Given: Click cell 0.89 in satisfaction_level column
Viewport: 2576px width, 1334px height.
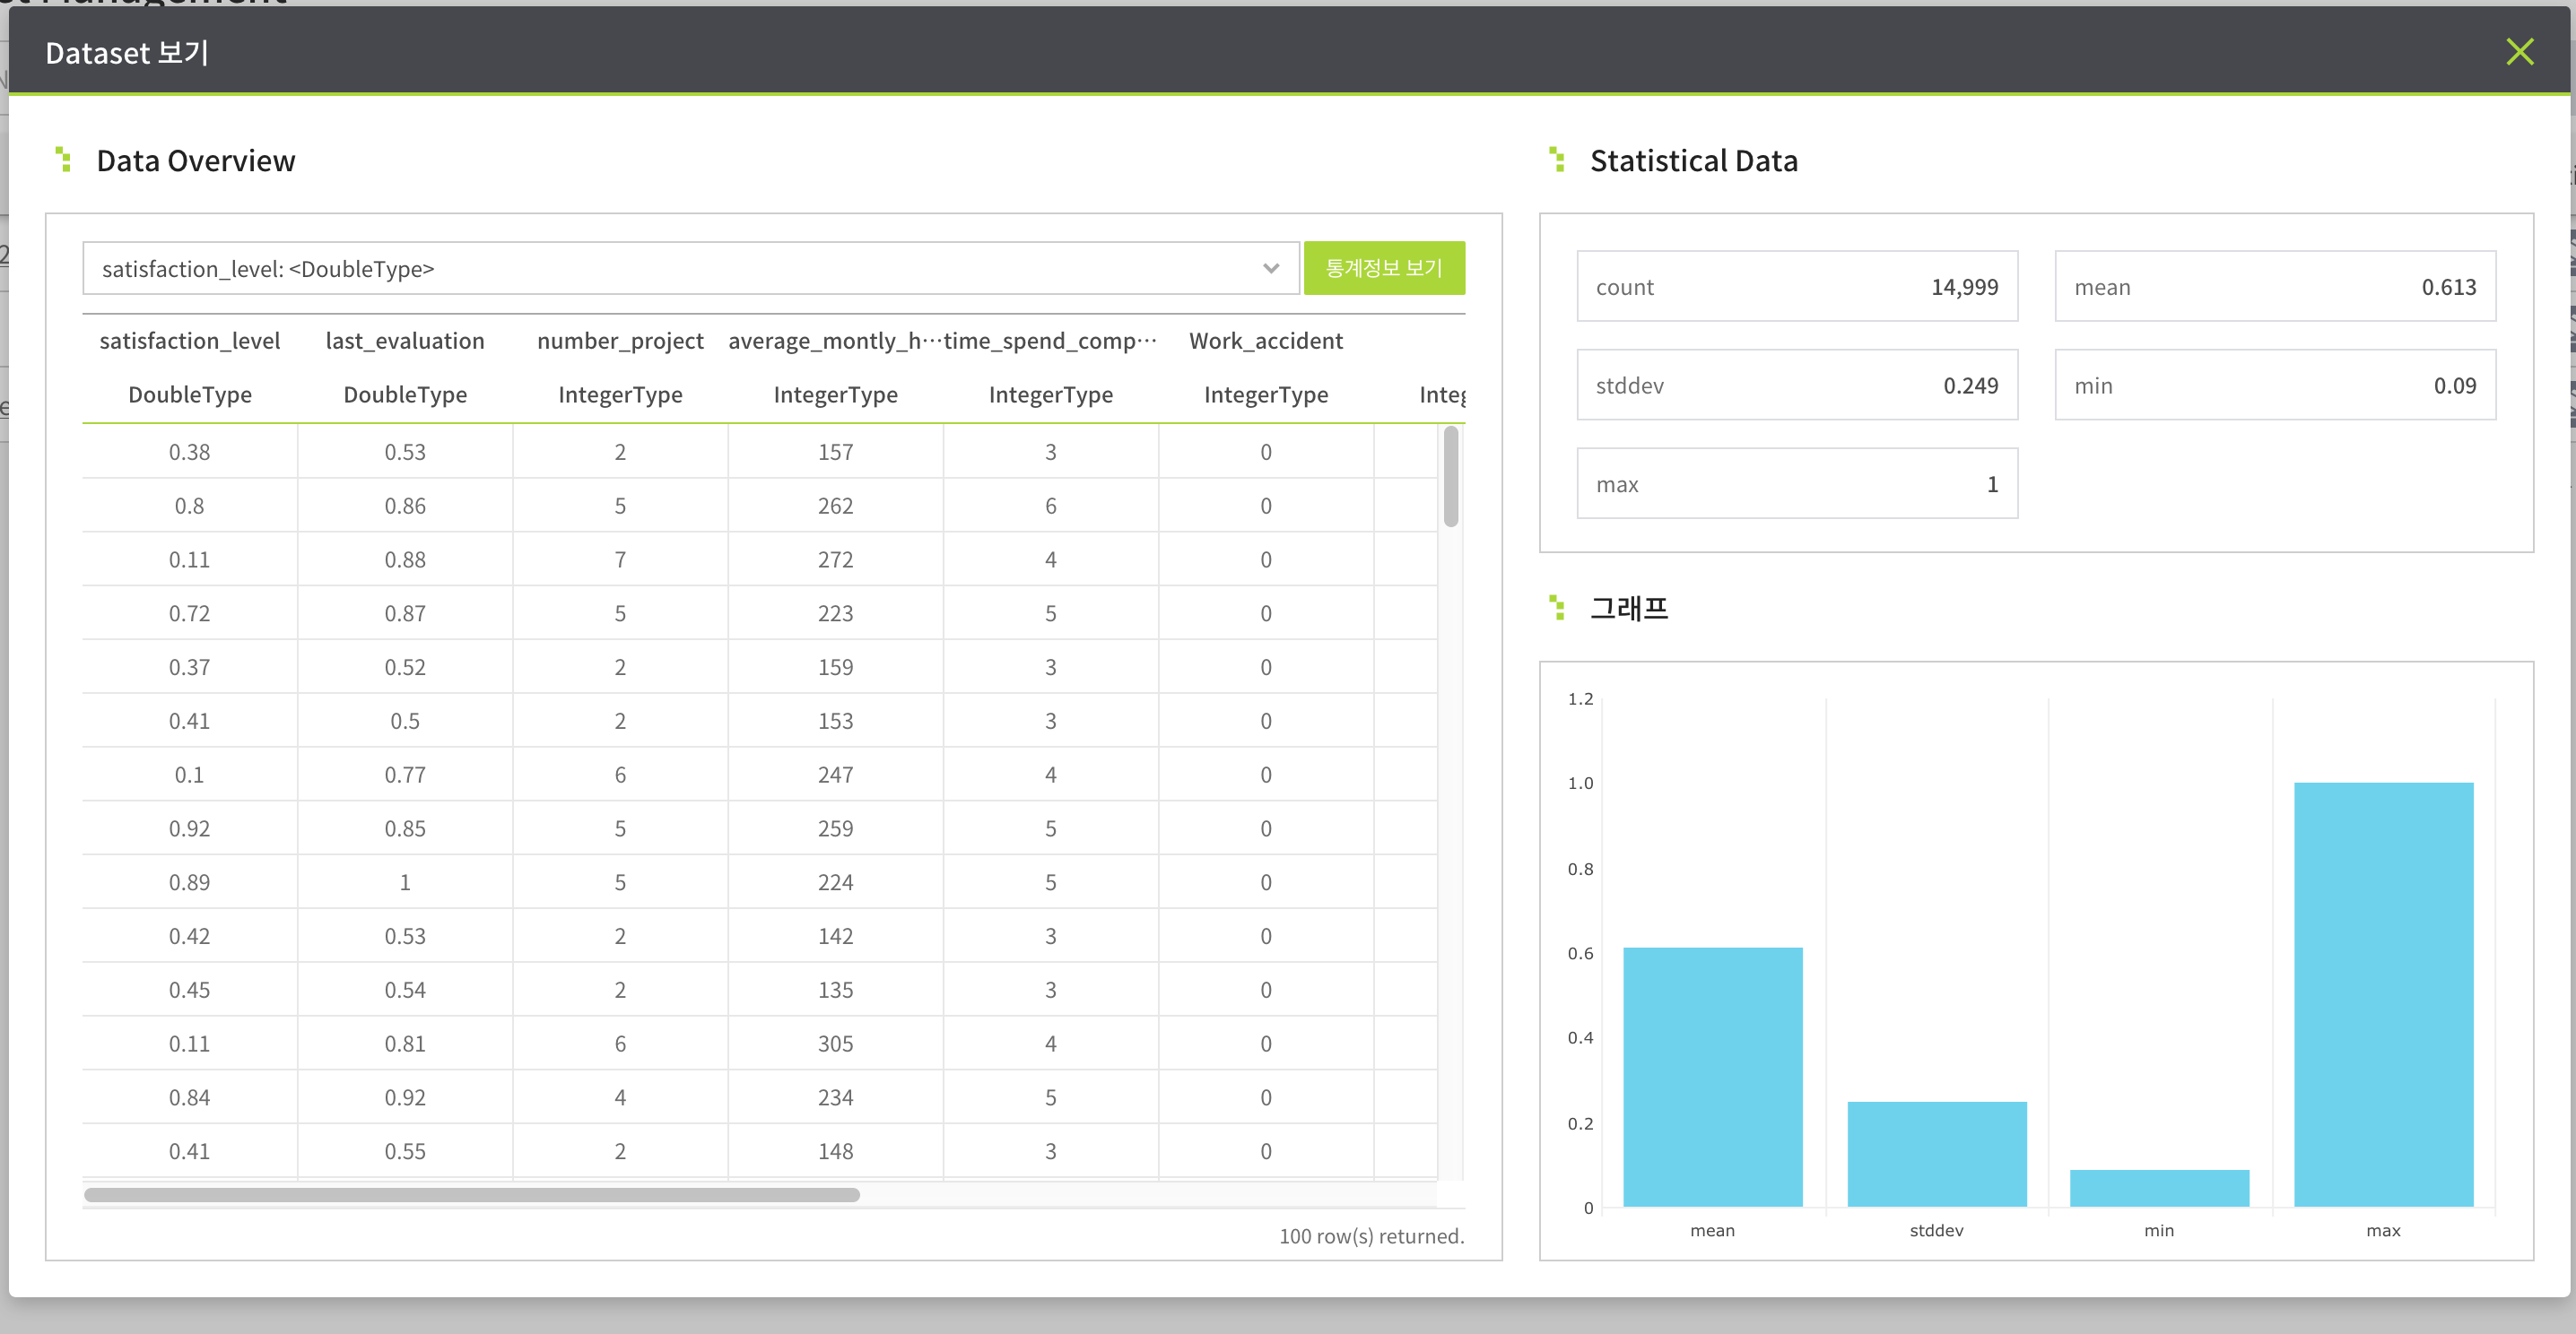Looking at the screenshot, I should point(190,882).
